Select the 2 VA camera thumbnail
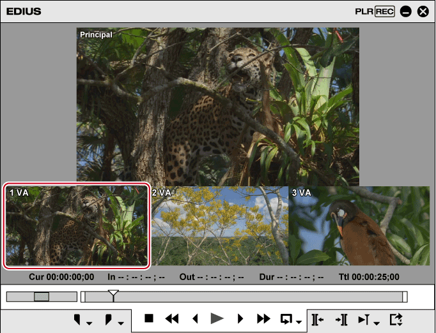 point(219,226)
